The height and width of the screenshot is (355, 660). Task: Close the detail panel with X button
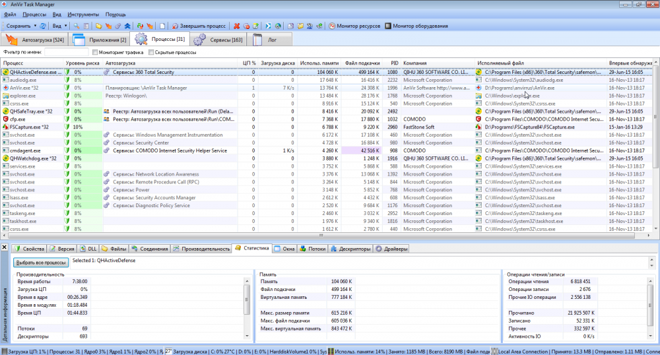(x=4, y=247)
